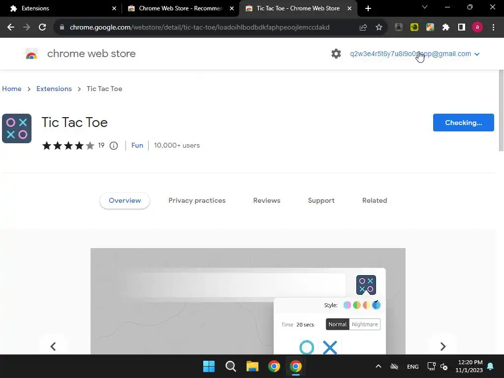Reload the current page
504x378 pixels.
point(42,28)
